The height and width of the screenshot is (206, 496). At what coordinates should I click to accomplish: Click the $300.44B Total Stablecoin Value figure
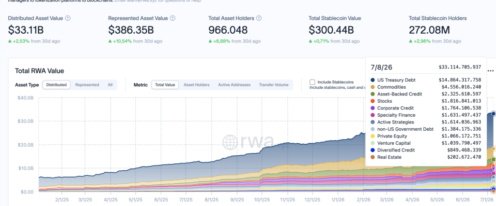[x=331, y=30]
